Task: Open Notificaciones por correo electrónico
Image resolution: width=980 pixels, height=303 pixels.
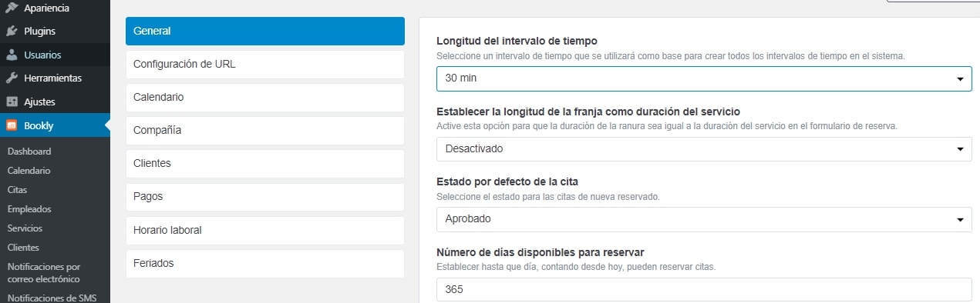Action: (x=44, y=273)
